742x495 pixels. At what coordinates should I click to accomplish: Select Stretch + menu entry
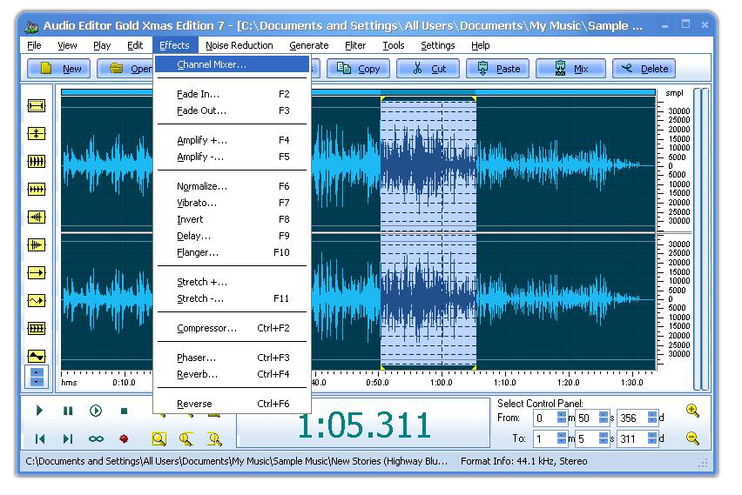233,282
